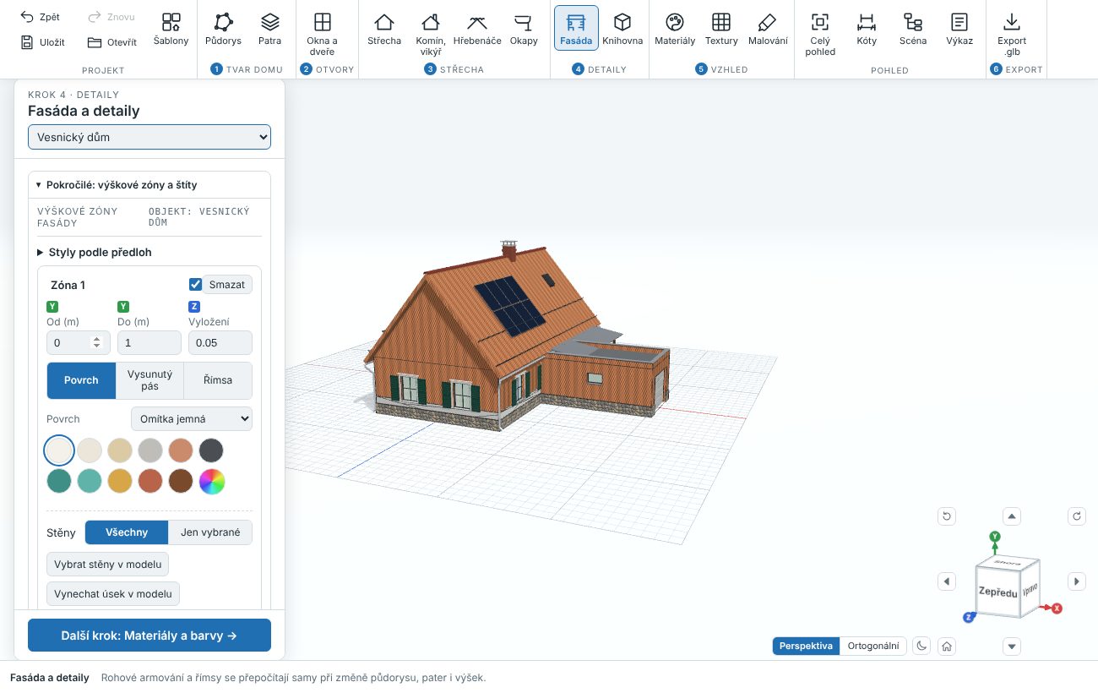
Task: Click the Zepředu face of view cube
Action: coord(997,592)
